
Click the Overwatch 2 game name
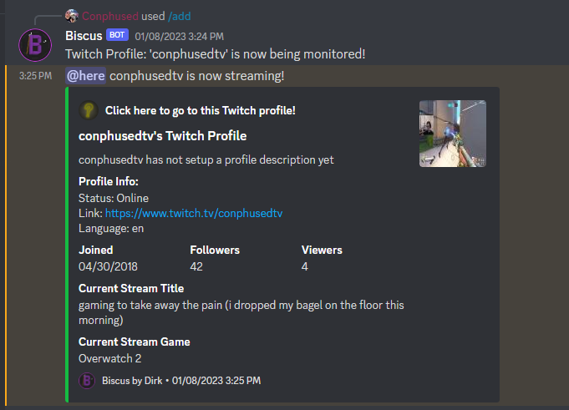[109, 357]
